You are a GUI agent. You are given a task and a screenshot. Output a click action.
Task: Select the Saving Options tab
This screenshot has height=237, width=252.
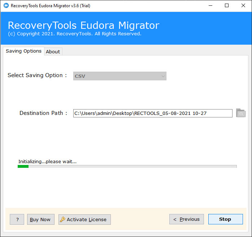click(23, 51)
